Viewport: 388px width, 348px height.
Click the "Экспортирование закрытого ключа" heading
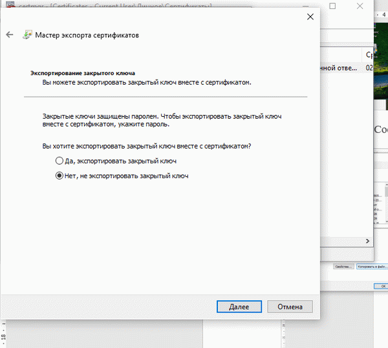point(83,73)
